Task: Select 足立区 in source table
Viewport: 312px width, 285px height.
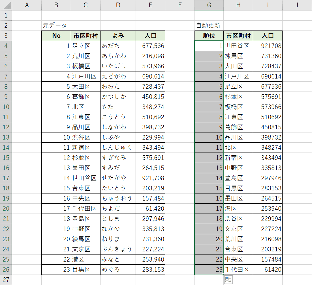Action: tap(86, 46)
